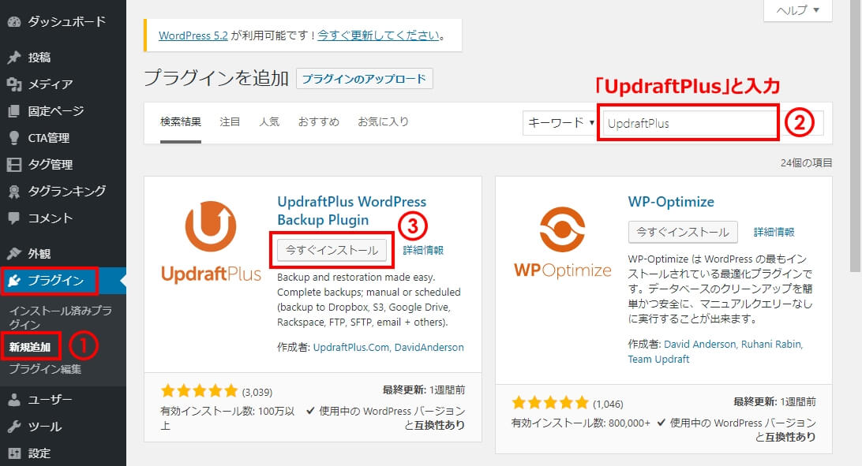Click the page vertical scrollbar
Viewport: 862px width, 466px height.
pyautogui.click(x=855, y=136)
